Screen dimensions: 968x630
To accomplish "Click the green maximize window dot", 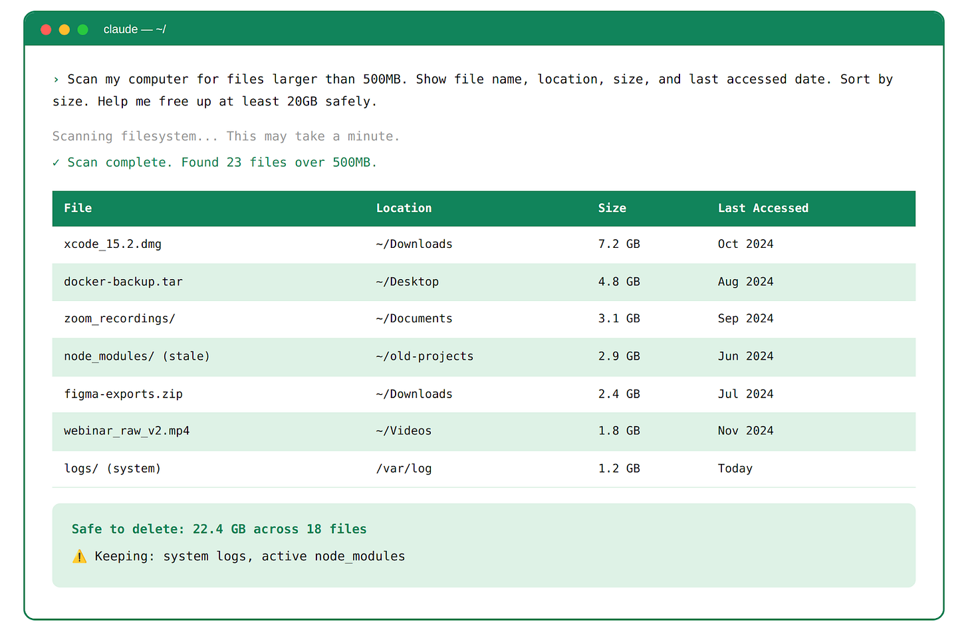I will point(83,29).
